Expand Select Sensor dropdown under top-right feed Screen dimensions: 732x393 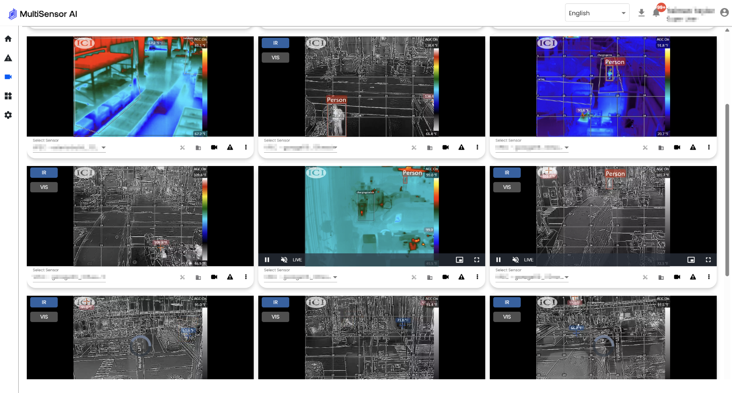(567, 148)
